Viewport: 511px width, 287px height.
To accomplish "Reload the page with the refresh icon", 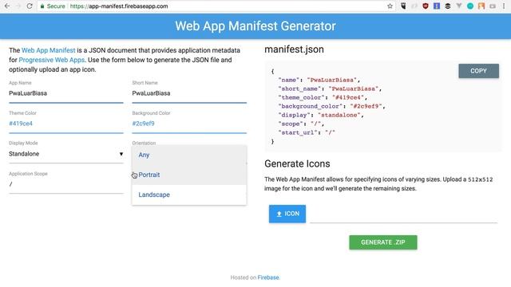I will click(30, 6).
